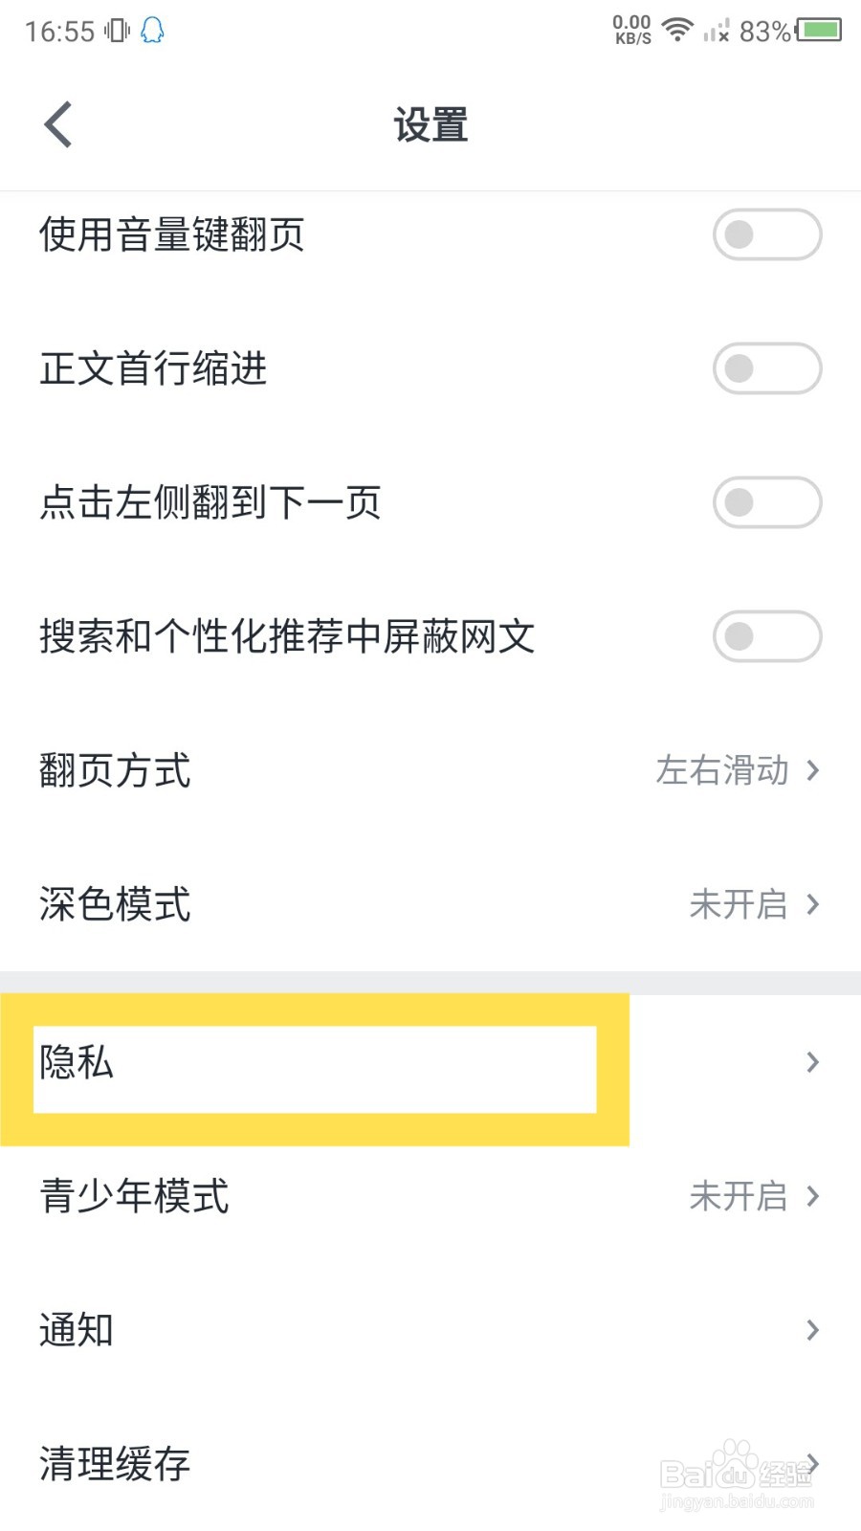Open the 通知 menu item
Viewport: 861px width, 1531px height.
[430, 1330]
